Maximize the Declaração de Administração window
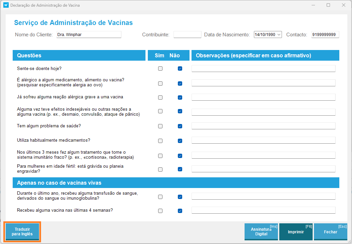This screenshot has width=352, height=244. click(x=328, y=5)
